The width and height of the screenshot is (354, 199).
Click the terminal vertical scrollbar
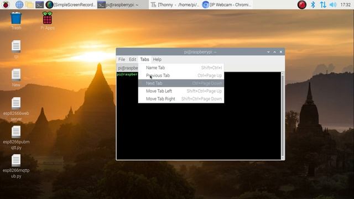click(x=283, y=116)
